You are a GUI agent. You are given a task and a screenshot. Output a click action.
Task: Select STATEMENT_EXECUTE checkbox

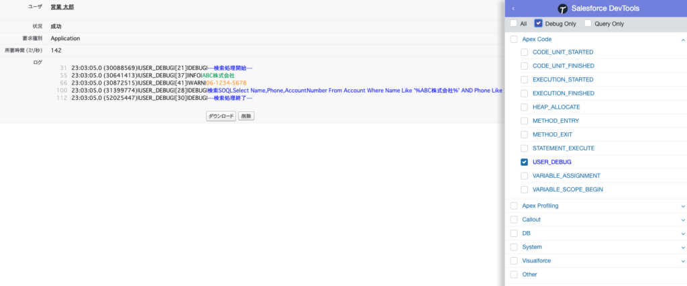[524, 148]
